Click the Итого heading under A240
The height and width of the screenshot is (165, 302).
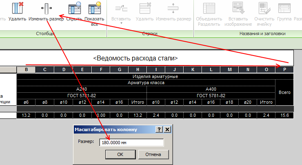(138, 102)
